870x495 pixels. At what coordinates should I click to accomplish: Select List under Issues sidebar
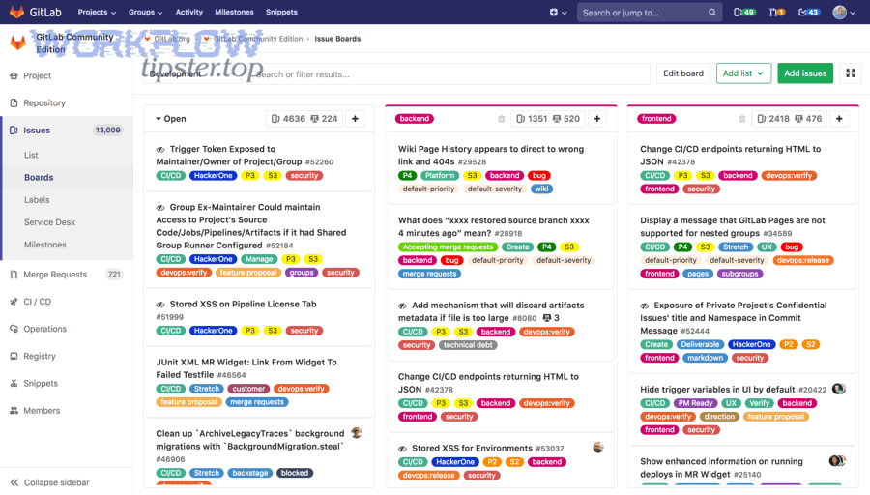pos(31,156)
